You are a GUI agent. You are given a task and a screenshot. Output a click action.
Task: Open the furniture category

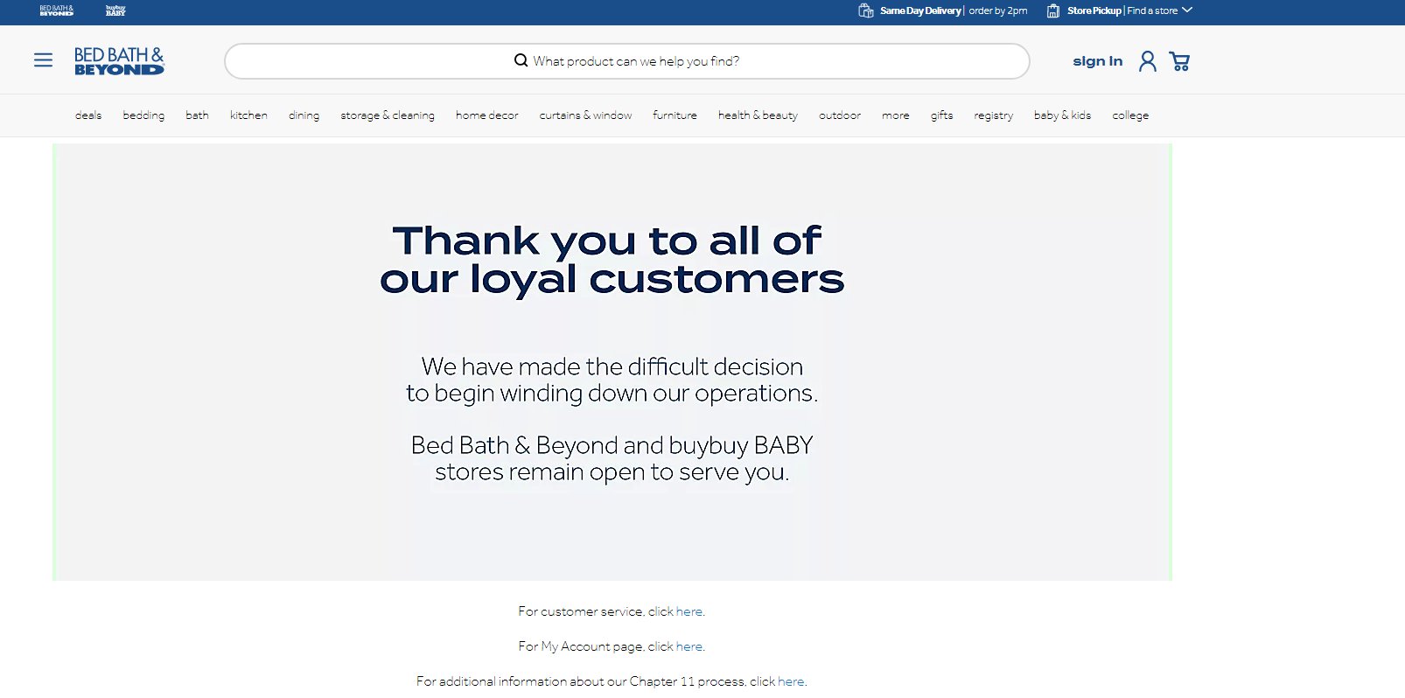[x=675, y=115]
